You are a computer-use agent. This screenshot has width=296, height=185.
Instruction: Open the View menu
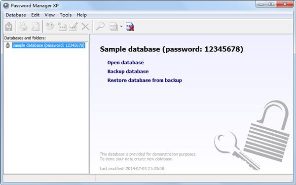click(x=50, y=15)
